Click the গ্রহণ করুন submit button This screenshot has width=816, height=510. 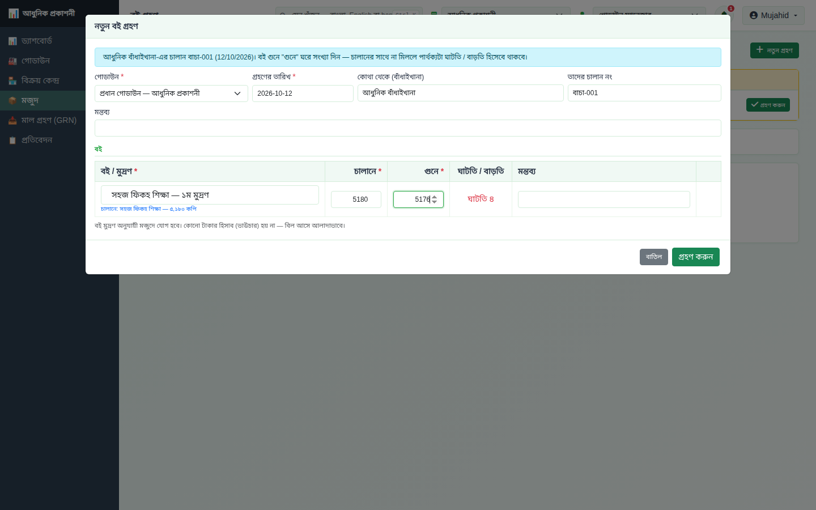[x=696, y=257]
